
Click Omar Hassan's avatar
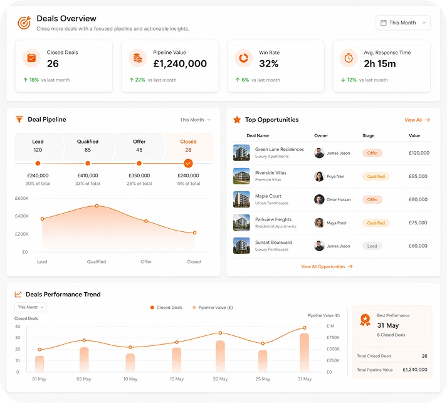click(319, 199)
